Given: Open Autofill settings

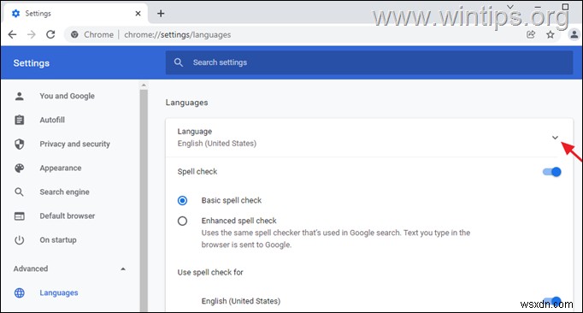Looking at the screenshot, I should pyautogui.click(x=52, y=120).
